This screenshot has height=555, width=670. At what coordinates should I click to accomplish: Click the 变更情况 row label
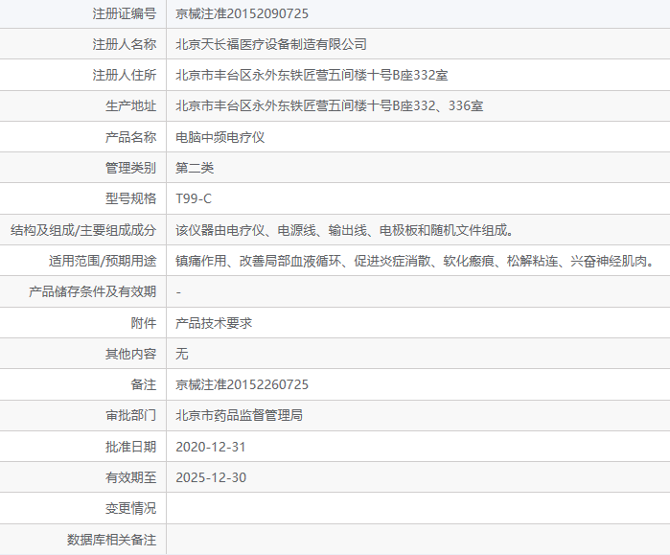coord(130,508)
